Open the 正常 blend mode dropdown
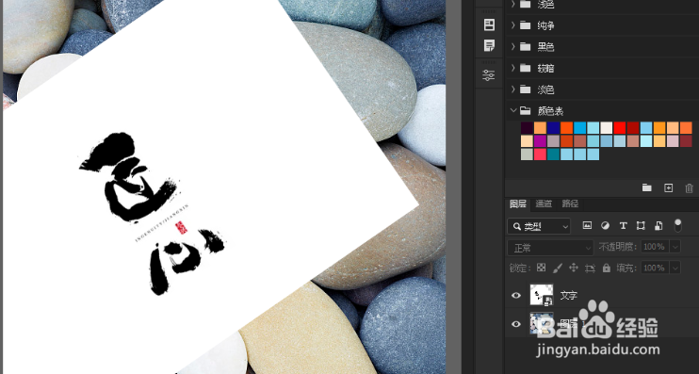Image resolution: width=699 pixels, height=374 pixels. 550,248
